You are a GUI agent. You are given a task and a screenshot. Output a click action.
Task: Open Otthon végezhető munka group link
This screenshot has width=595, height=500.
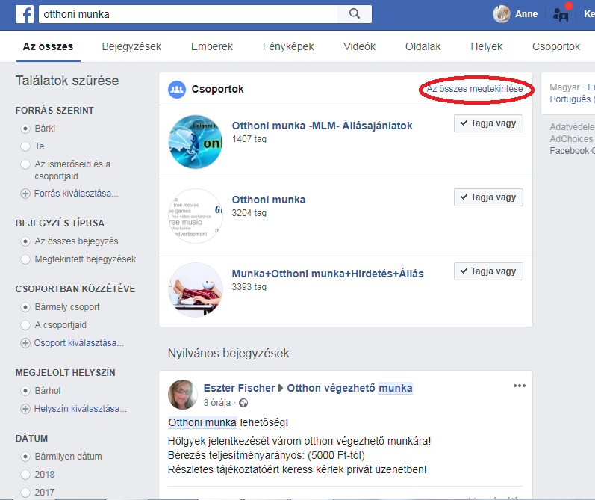pyautogui.click(x=349, y=388)
